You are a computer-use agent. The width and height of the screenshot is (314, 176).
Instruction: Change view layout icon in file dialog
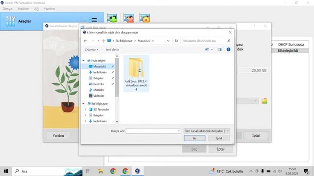point(207,49)
